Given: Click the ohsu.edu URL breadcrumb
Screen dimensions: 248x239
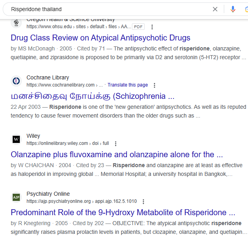Looking at the screenshot, I should click(x=78, y=27).
